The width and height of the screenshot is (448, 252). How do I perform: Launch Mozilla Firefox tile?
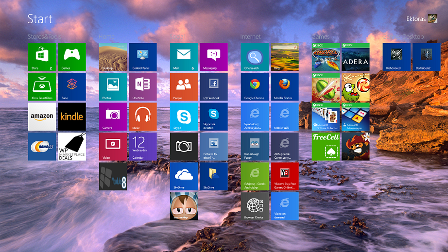coord(284,87)
